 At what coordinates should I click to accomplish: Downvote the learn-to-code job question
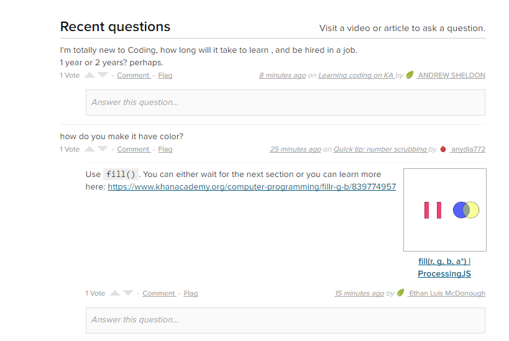[x=103, y=75]
